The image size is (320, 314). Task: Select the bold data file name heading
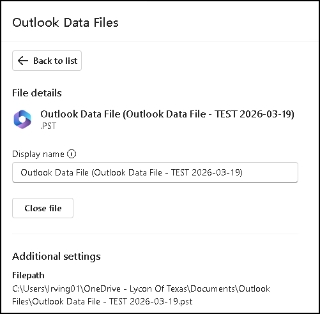[x=167, y=114]
